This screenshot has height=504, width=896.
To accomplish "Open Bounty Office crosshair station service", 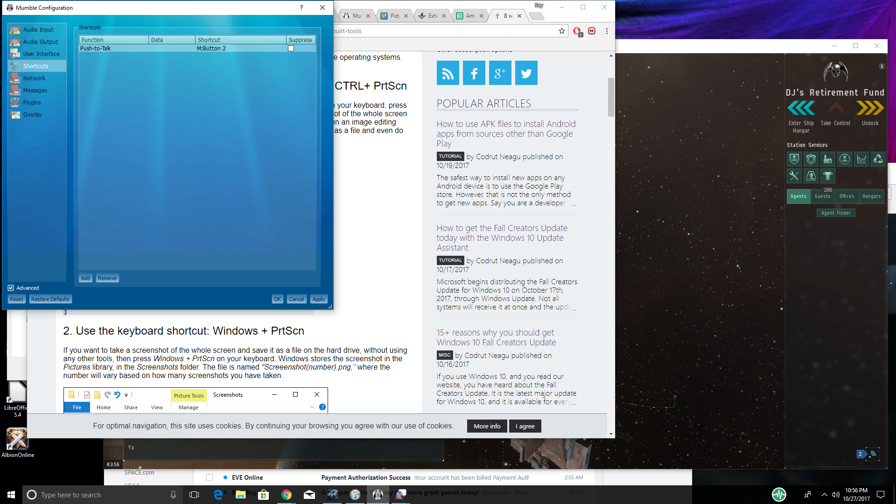I will click(811, 159).
